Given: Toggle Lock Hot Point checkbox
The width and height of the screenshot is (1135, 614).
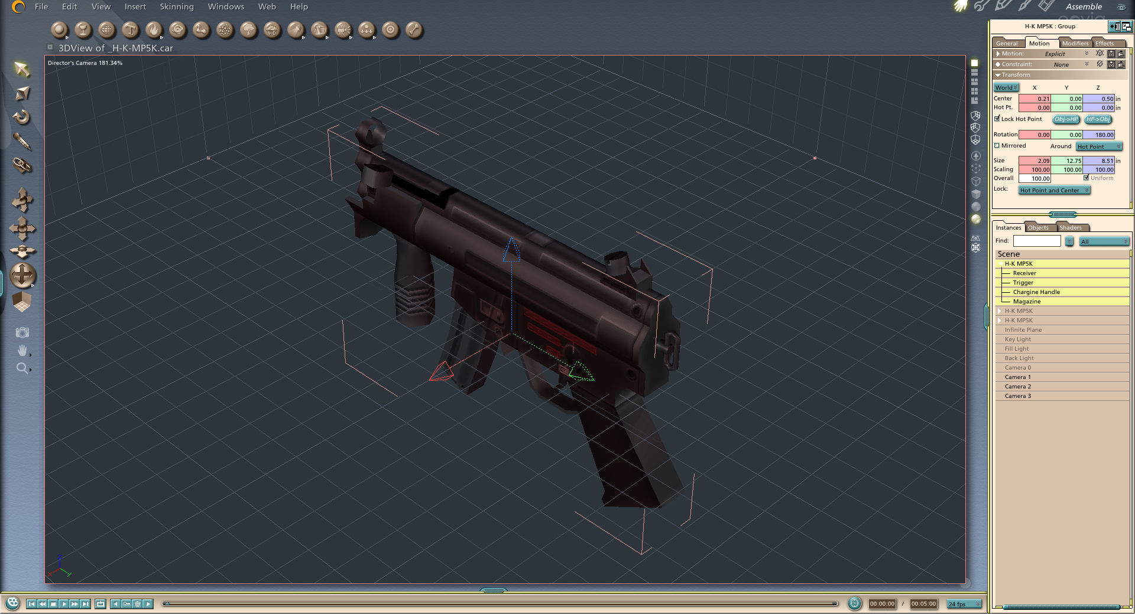Looking at the screenshot, I should point(997,119).
